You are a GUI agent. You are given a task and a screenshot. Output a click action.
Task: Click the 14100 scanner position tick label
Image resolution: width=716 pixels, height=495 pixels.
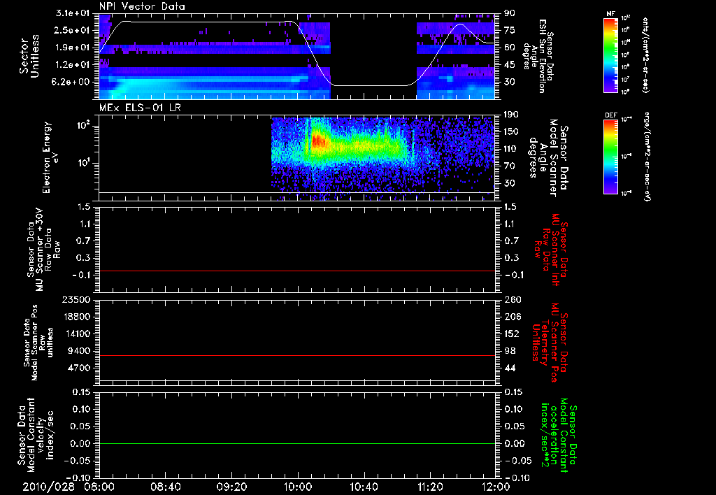(x=77, y=333)
